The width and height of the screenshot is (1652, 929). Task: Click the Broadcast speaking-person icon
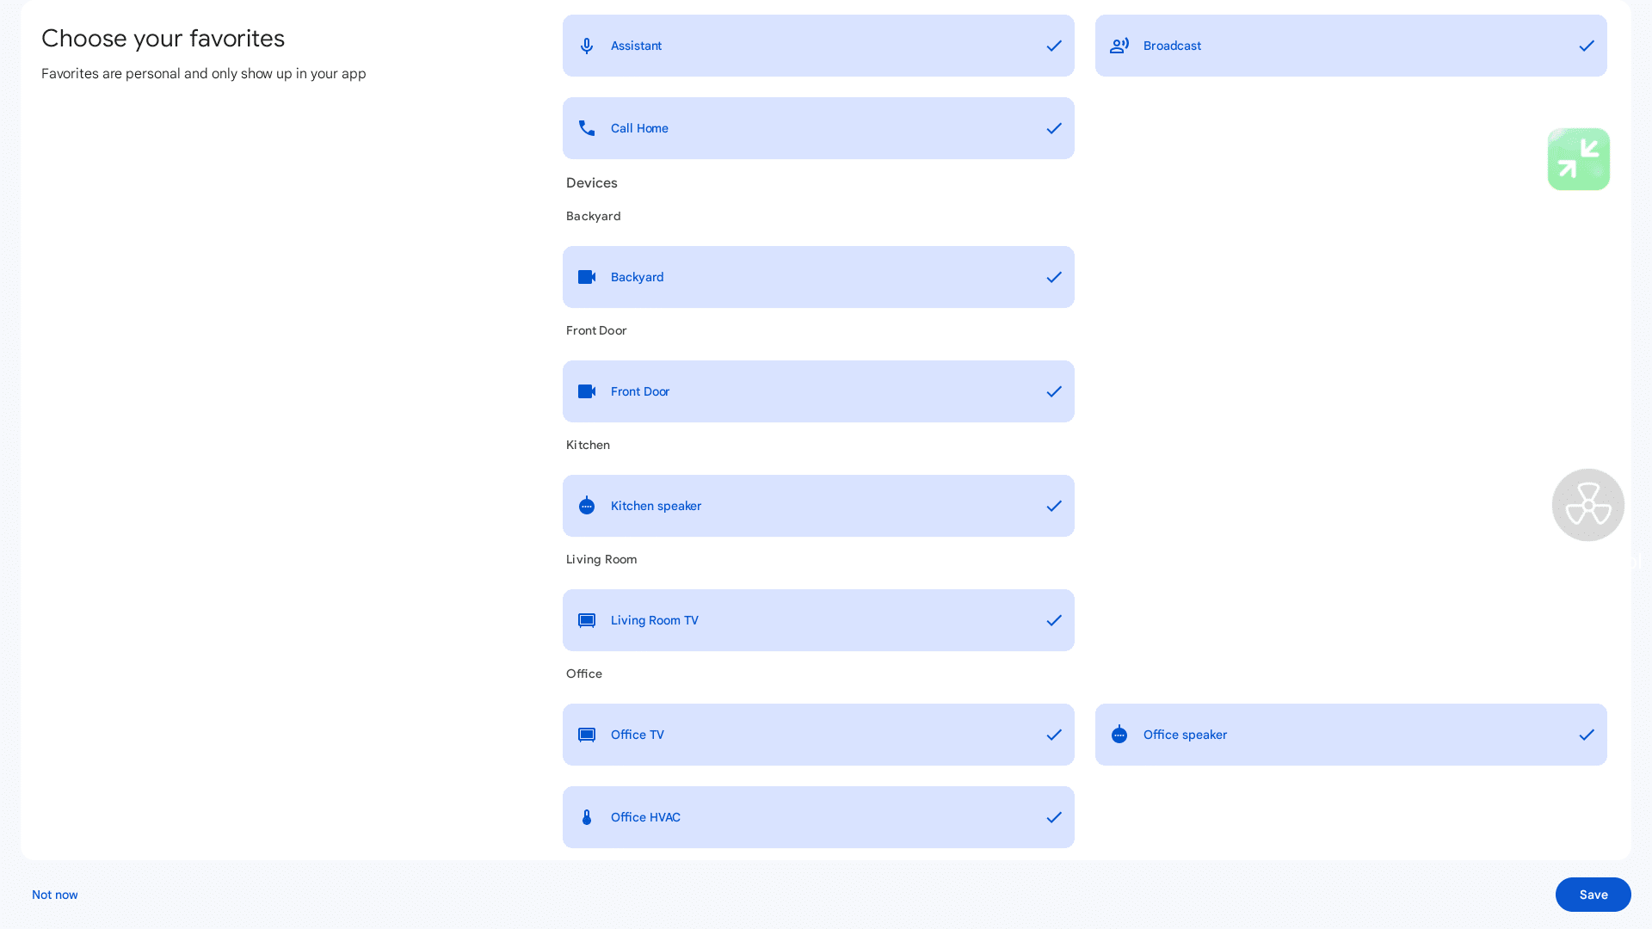click(x=1119, y=46)
